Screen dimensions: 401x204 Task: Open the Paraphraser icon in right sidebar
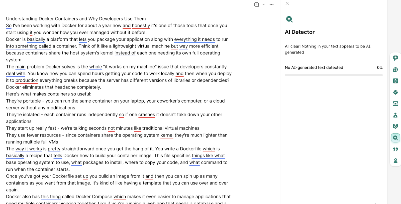click(x=395, y=81)
